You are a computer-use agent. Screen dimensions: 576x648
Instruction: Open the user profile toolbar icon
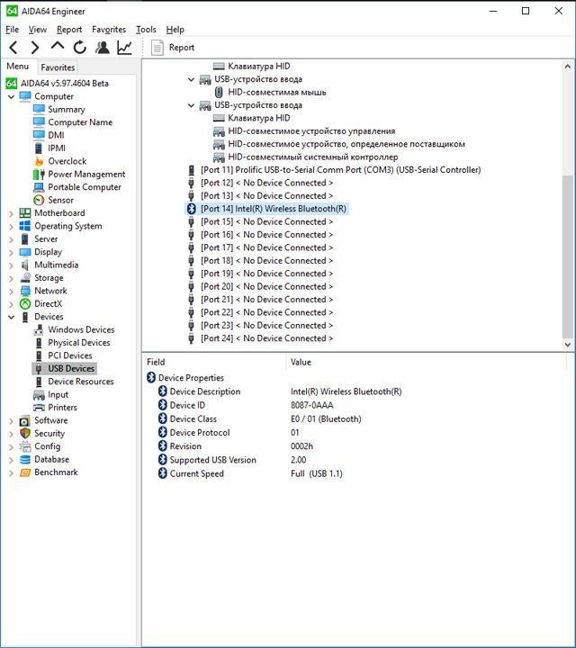coord(102,48)
